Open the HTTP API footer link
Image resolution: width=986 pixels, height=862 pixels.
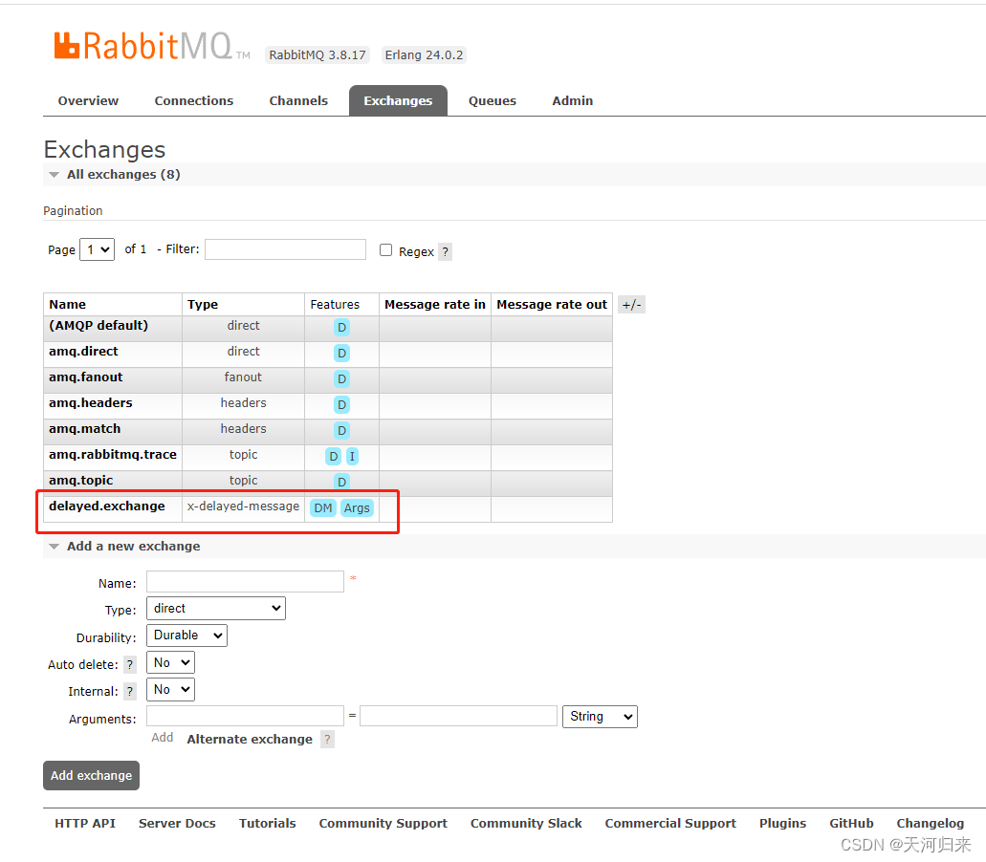click(x=85, y=824)
